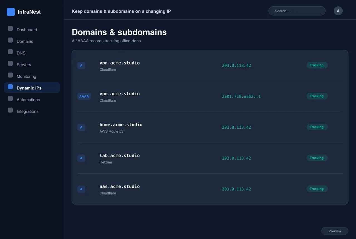Open Monitoring in the sidebar
The image size is (356, 239).
[x=32, y=76]
